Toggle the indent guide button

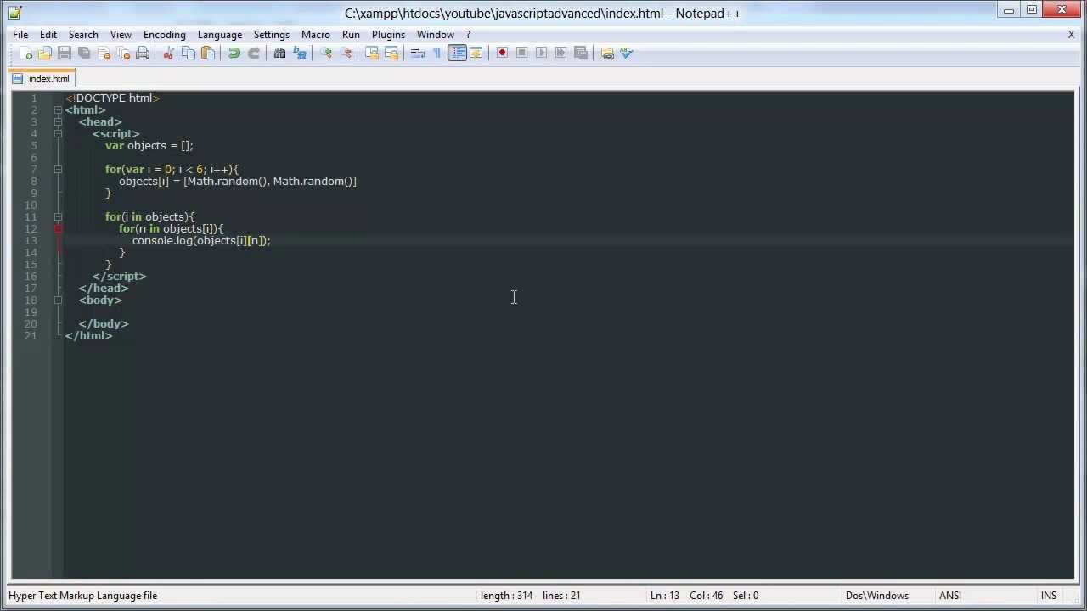click(x=457, y=53)
